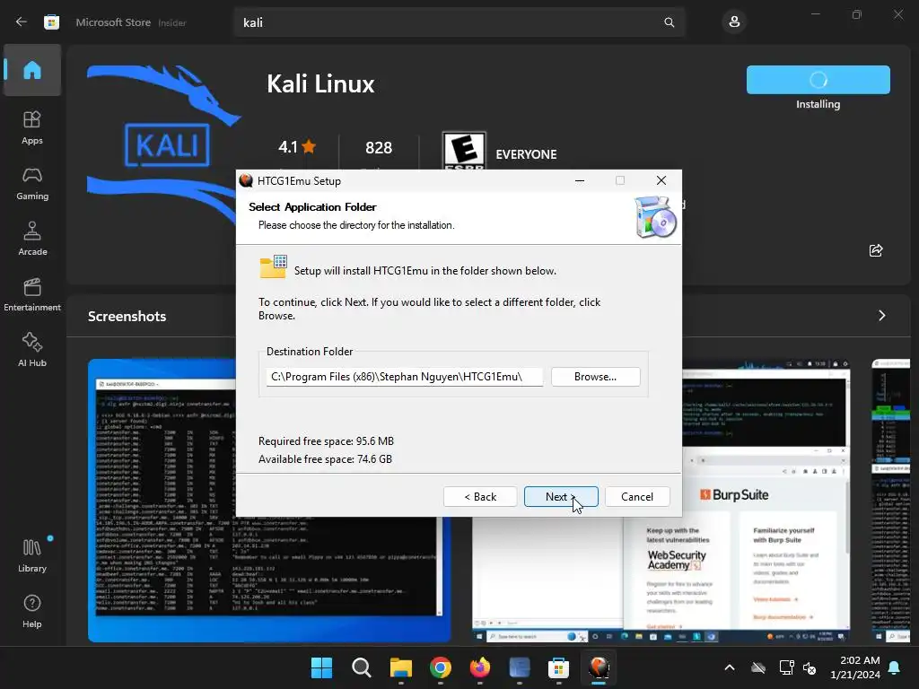This screenshot has width=919, height=689.
Task: Click the Destination Folder path field
Action: 405,377
